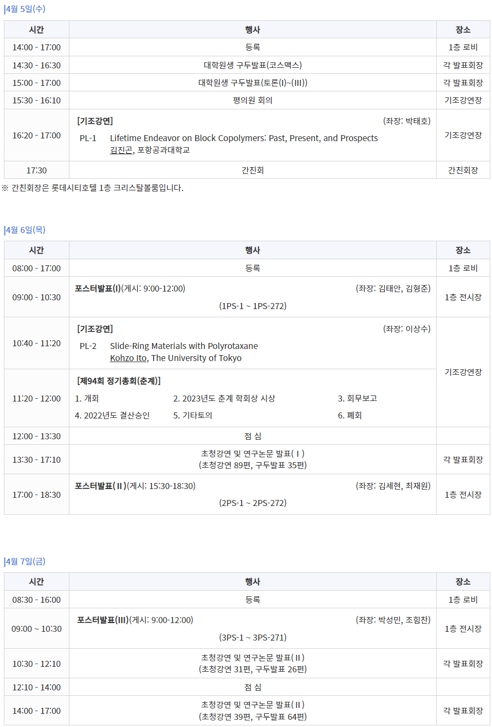Click the 포스터발표(I) session heading
The width and height of the screenshot is (492, 727).
click(98, 288)
